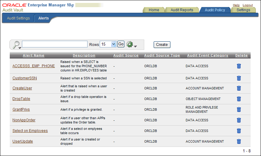Sort by Audit Source Type header
This screenshot has height=156, width=261.
point(162,55)
